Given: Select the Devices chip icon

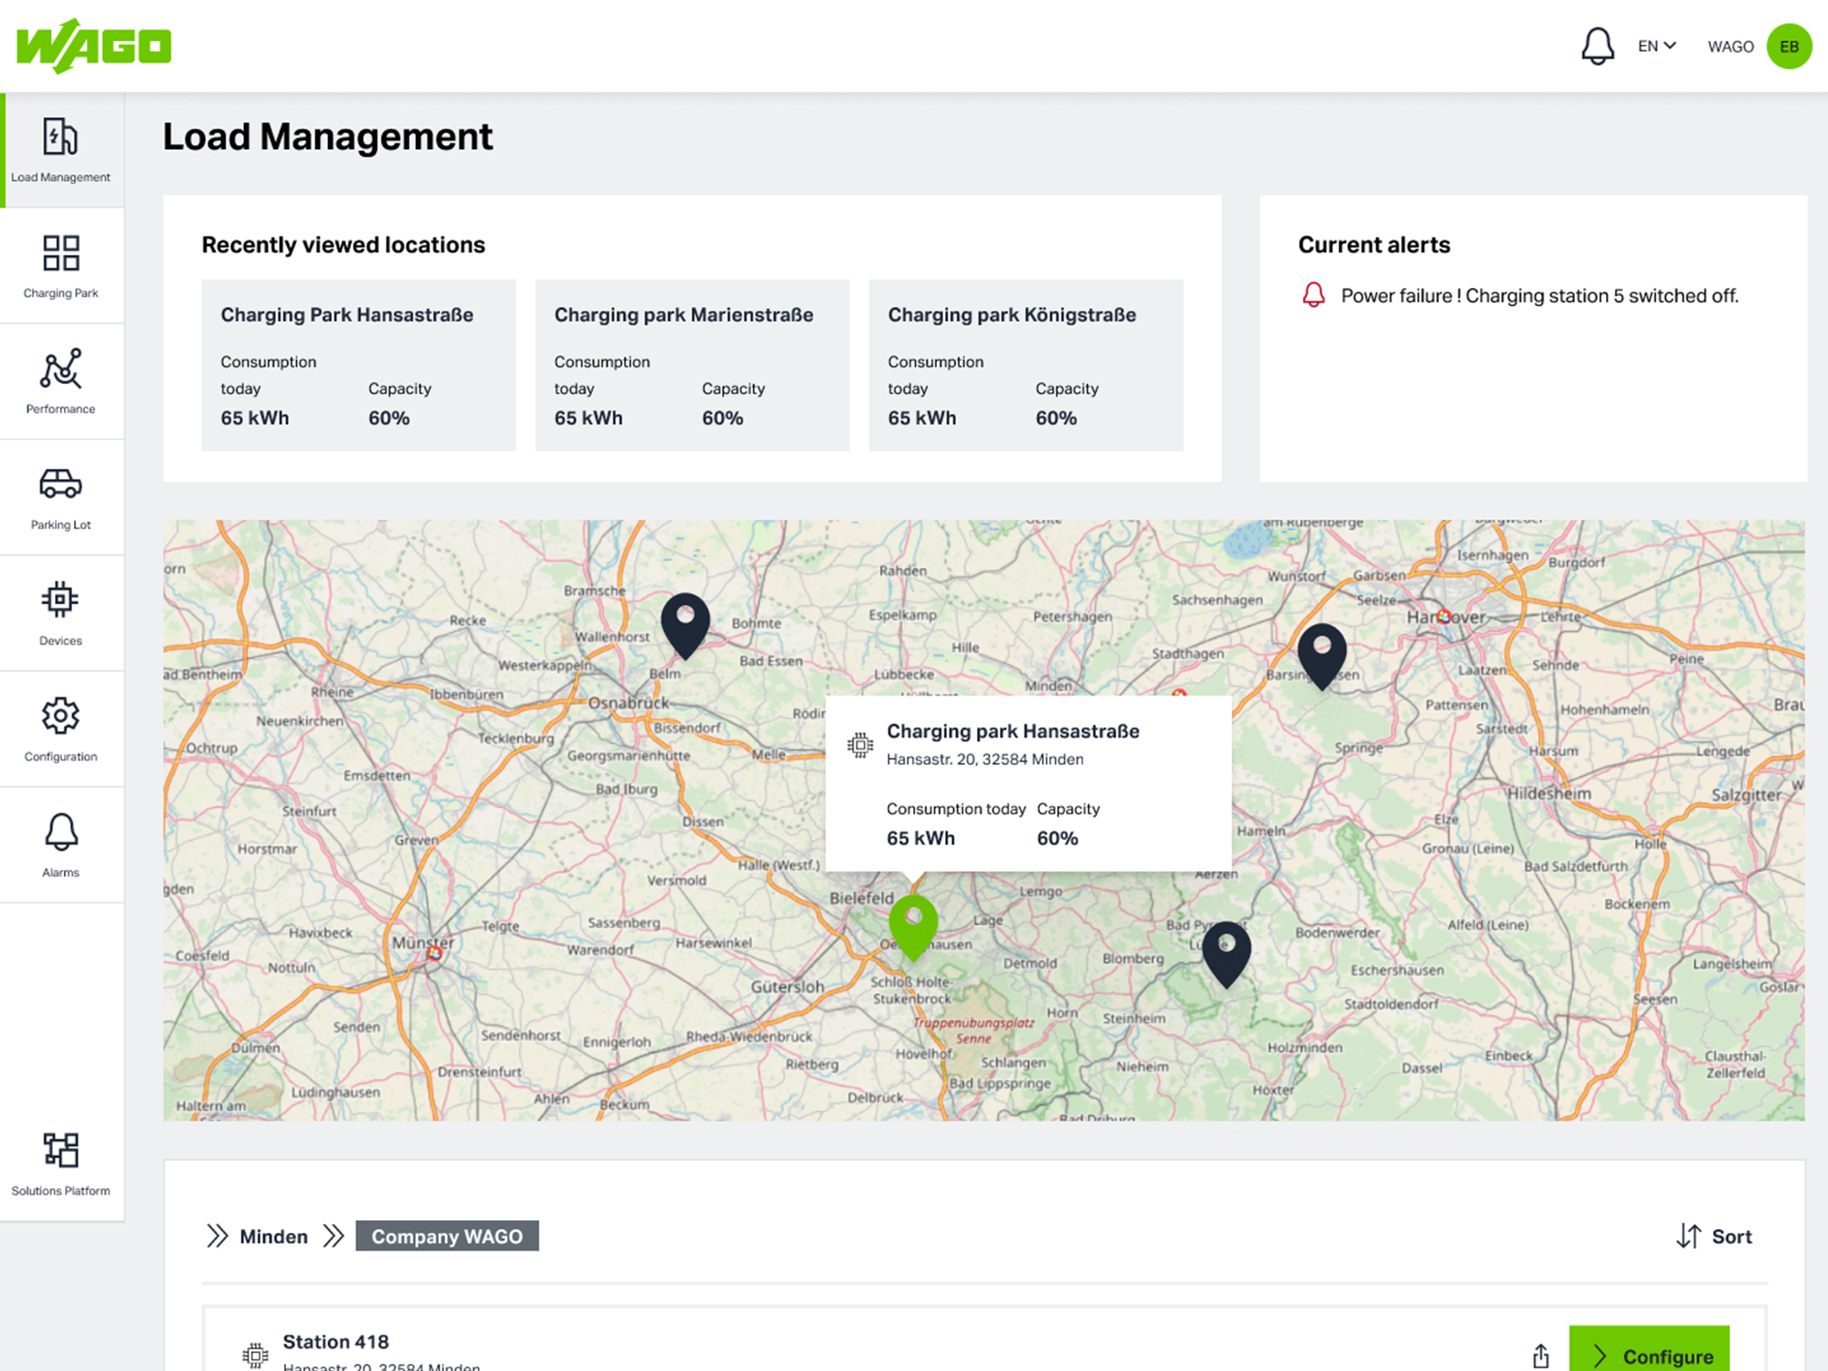Looking at the screenshot, I should coord(60,600).
